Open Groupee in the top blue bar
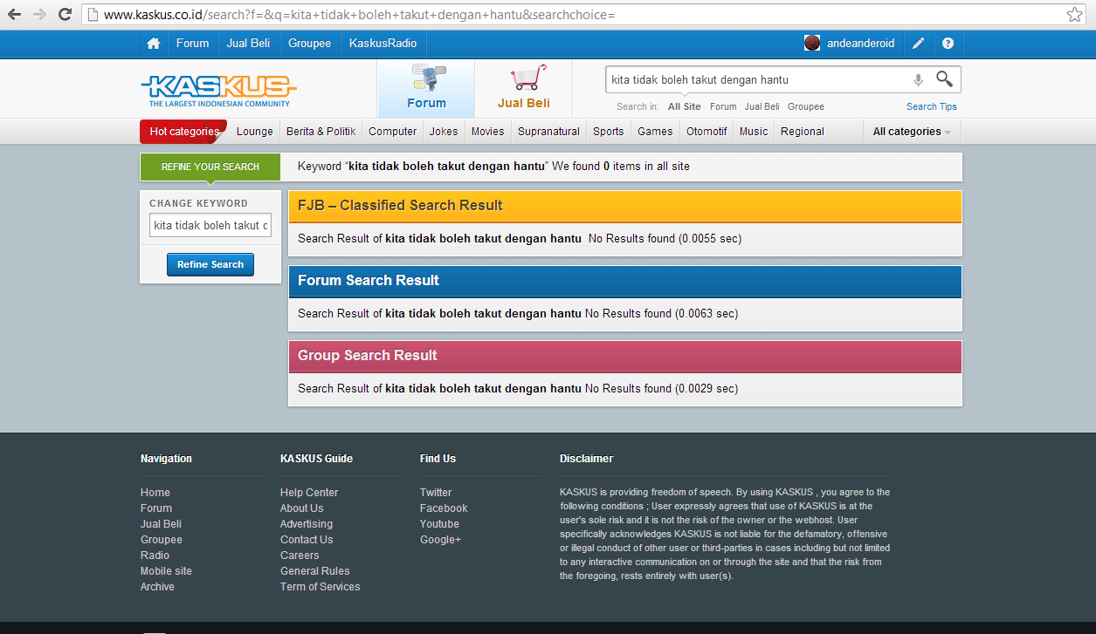This screenshot has height=634, width=1096. [x=310, y=44]
